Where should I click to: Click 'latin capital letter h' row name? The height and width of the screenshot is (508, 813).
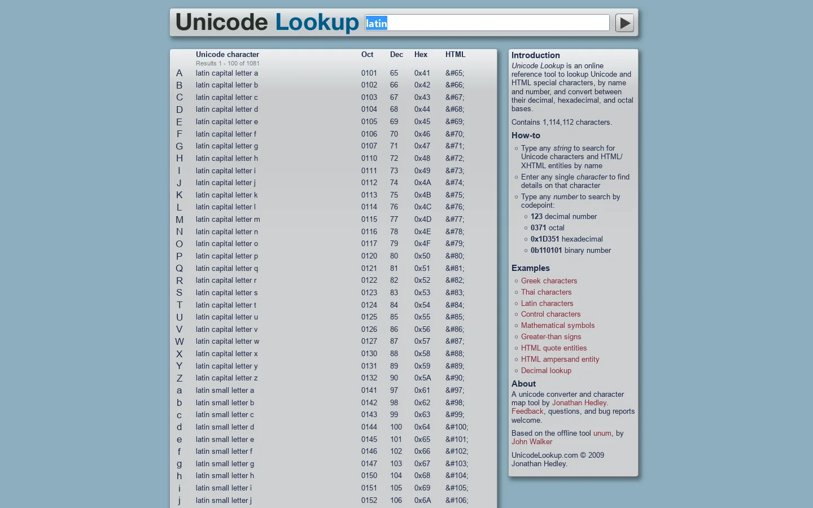(227, 158)
